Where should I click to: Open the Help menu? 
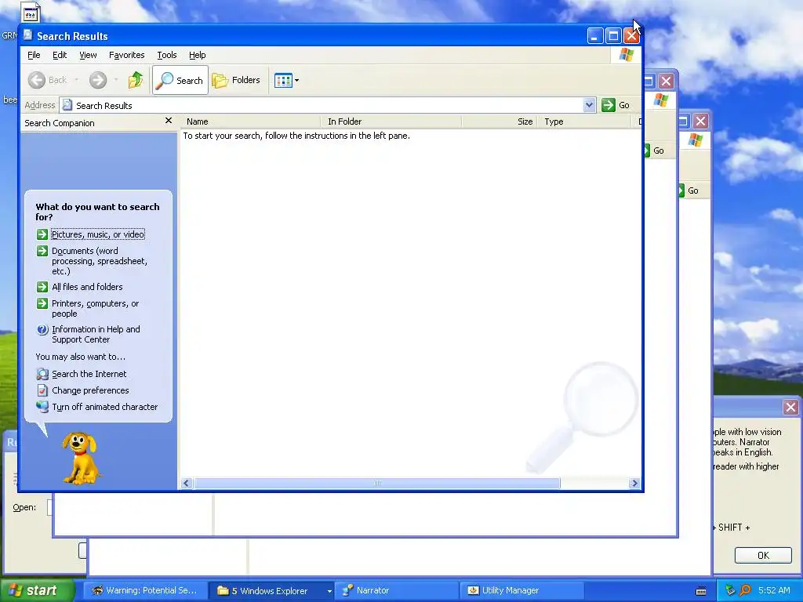[x=197, y=55]
